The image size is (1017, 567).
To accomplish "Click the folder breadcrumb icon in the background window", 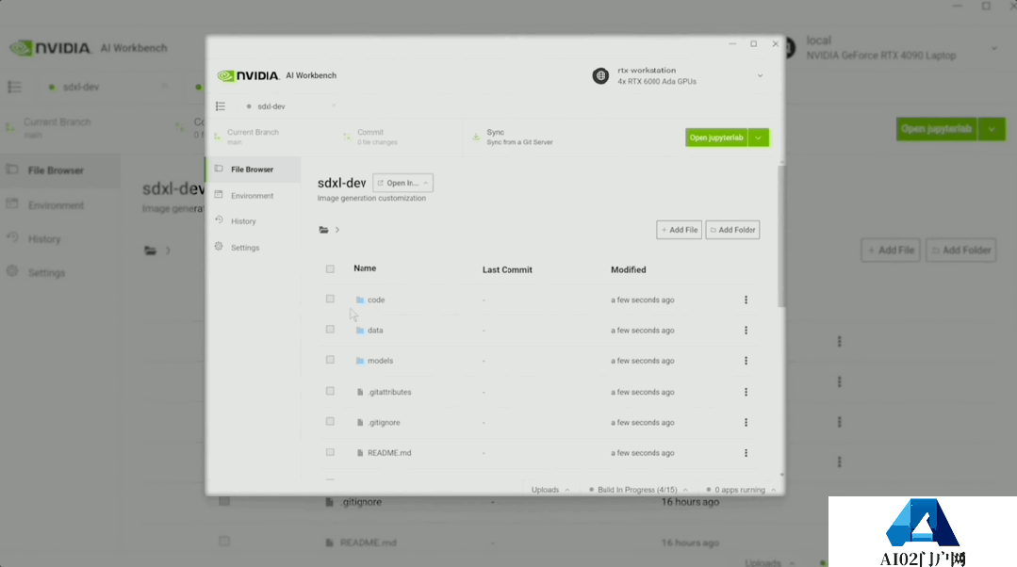I will [x=151, y=251].
